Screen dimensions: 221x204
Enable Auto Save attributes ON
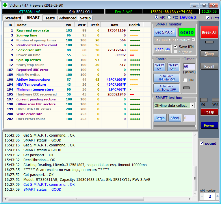166,78
